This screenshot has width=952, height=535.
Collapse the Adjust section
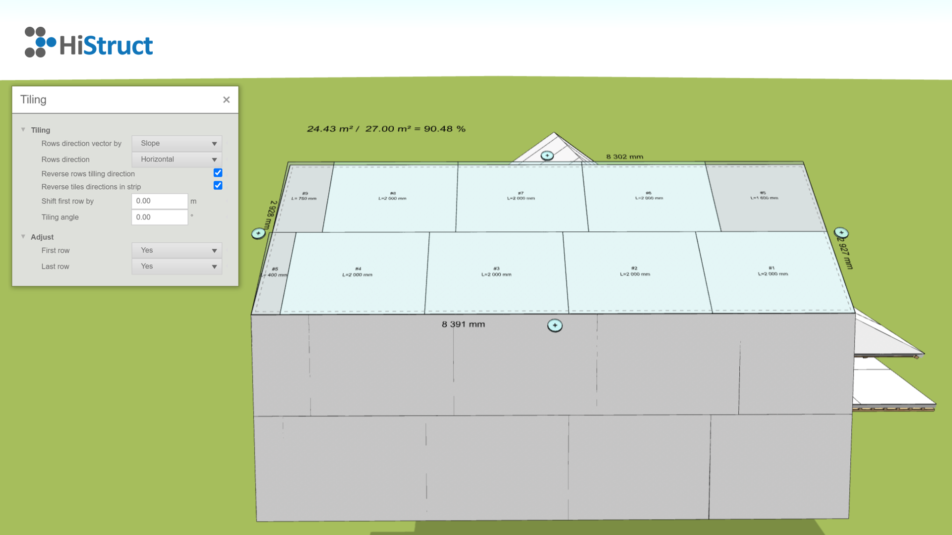23,237
